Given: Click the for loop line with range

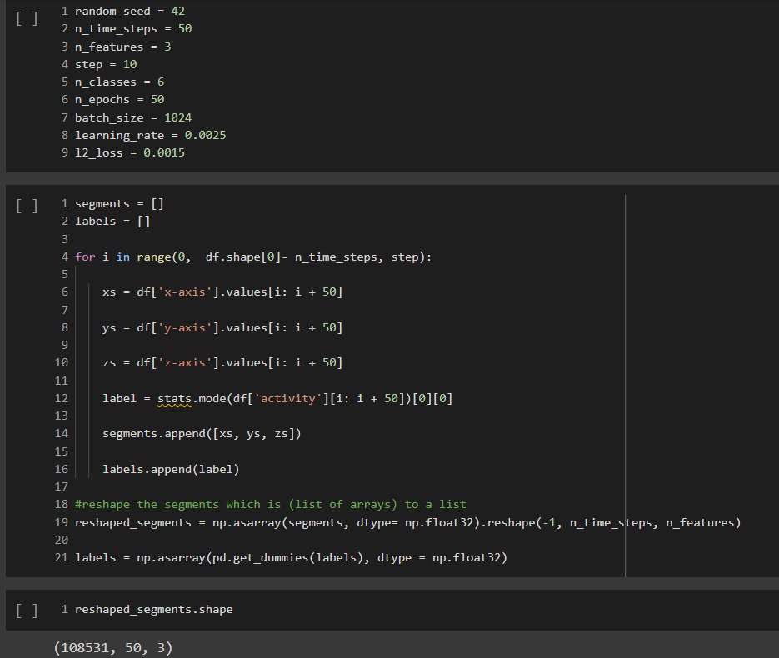Looking at the screenshot, I should [x=253, y=257].
